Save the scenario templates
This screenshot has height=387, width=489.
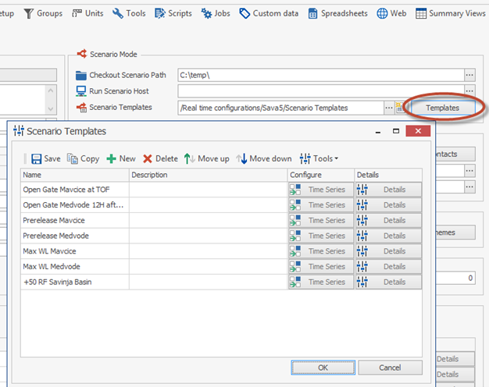click(45, 158)
